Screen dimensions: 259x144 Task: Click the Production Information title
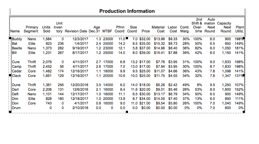point(127,11)
